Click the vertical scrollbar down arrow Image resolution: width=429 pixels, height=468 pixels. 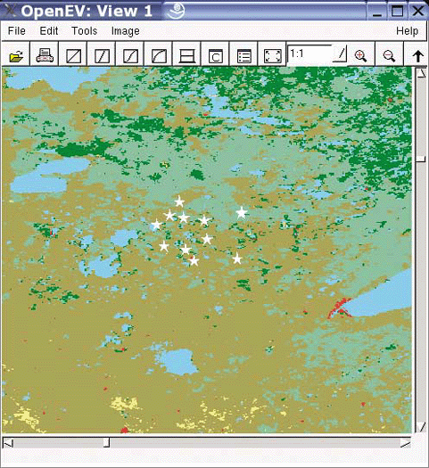coord(421,427)
